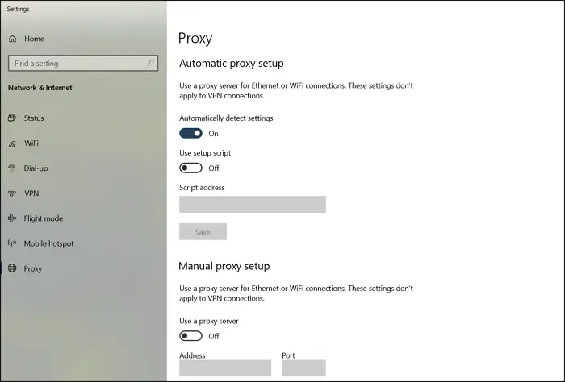Select the Status globe icon

point(12,118)
